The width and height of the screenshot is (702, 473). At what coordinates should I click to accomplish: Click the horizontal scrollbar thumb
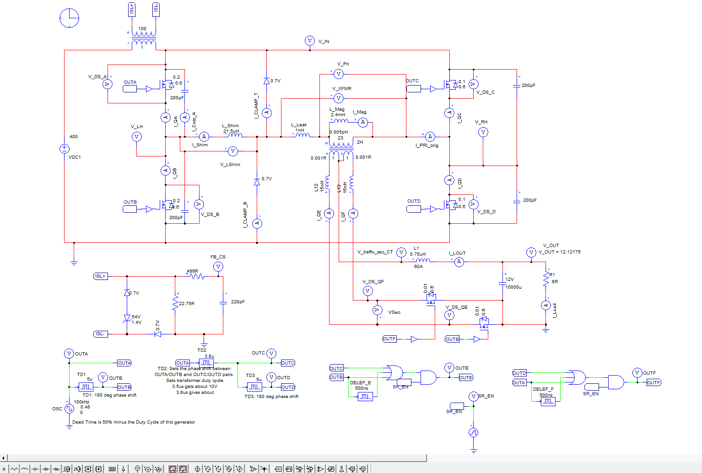(217, 457)
